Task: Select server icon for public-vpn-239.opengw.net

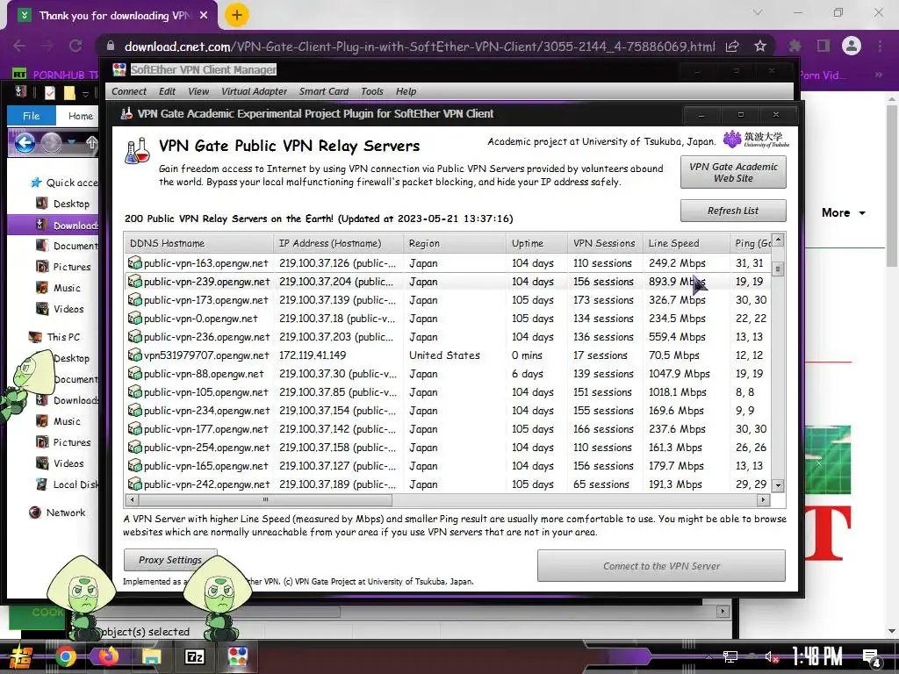Action: [134, 282]
